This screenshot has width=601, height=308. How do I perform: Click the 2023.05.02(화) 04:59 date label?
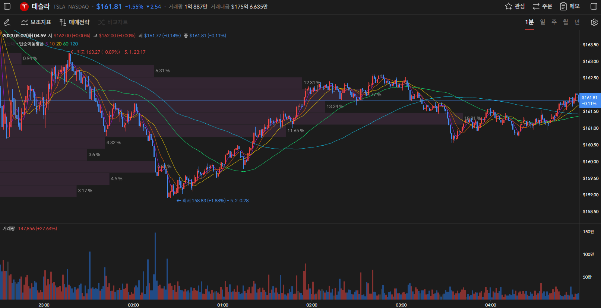point(24,36)
